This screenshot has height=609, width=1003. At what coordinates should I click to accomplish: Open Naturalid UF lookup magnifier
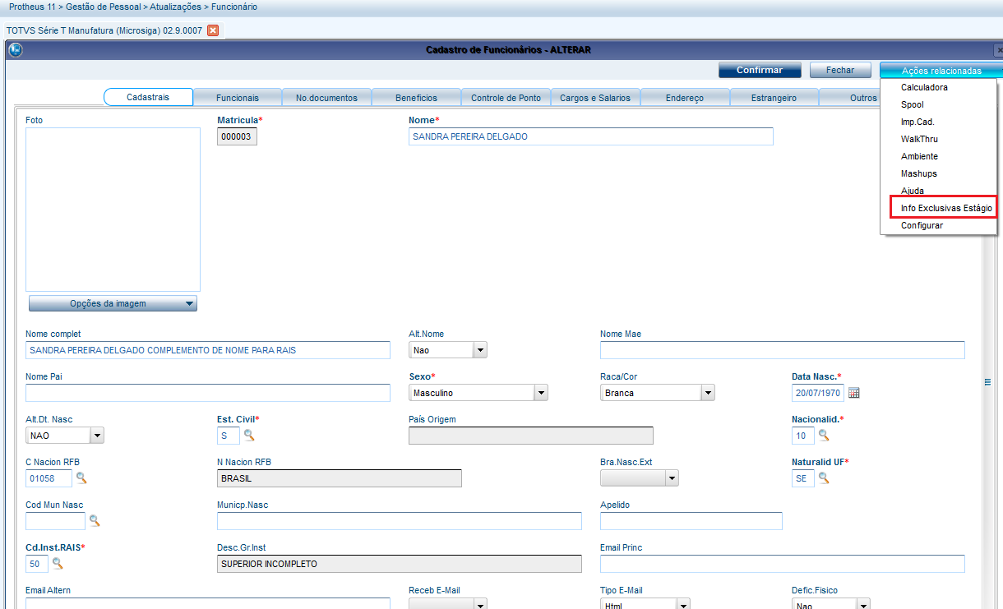tap(824, 478)
